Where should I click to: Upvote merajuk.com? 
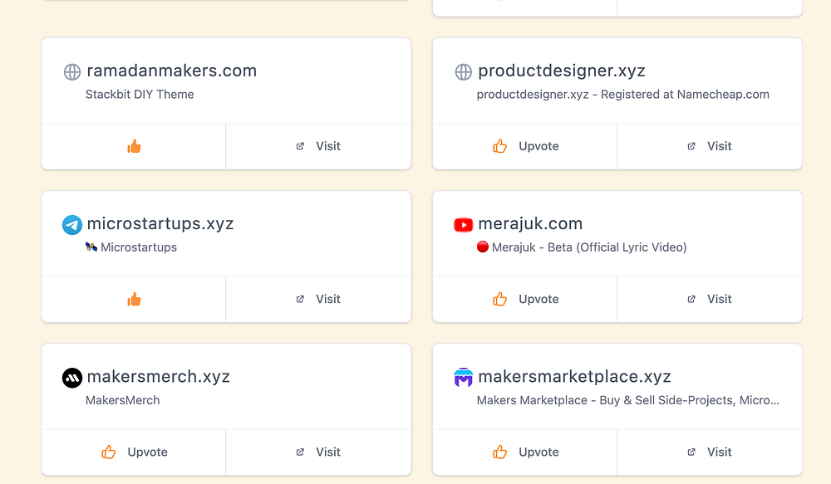pyautogui.click(x=525, y=299)
